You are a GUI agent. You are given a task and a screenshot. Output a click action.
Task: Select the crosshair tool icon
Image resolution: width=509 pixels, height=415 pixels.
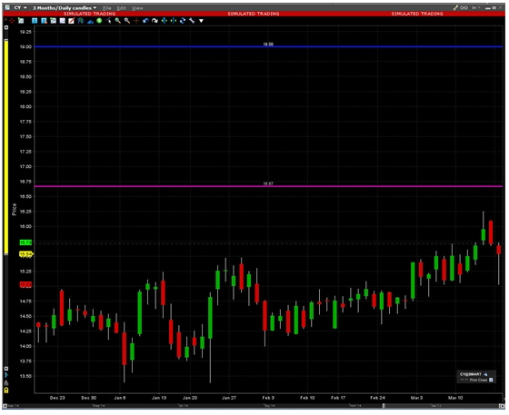click(136, 21)
